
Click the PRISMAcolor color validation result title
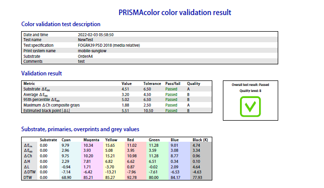pyautogui.click(x=175, y=13)
